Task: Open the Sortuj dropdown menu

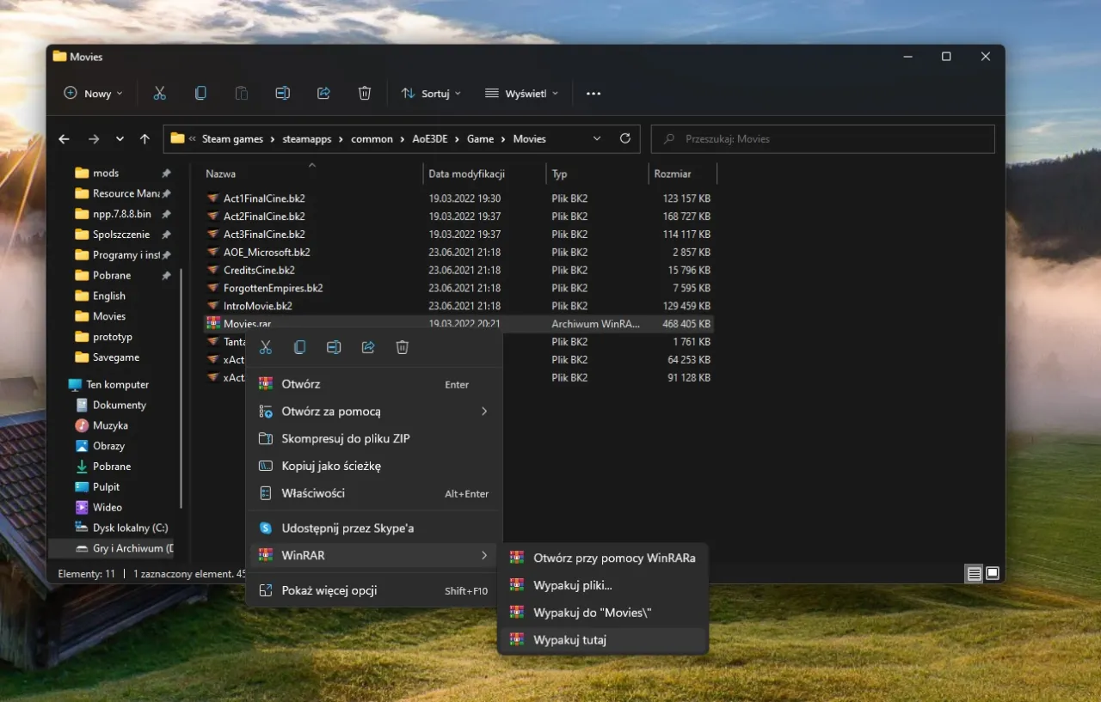Action: coord(431,94)
